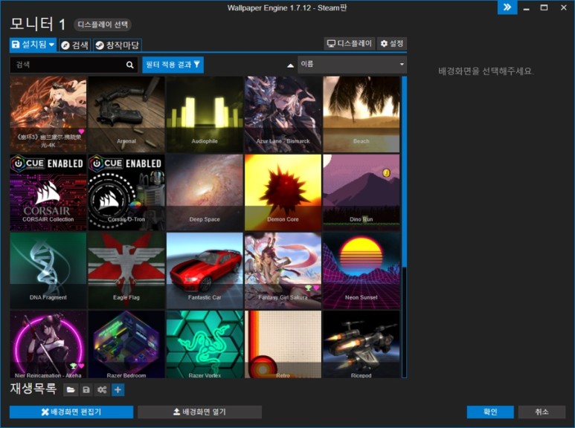This screenshot has width=575, height=428.
Task: Select the Dino Run wallpaper
Action: click(x=362, y=192)
